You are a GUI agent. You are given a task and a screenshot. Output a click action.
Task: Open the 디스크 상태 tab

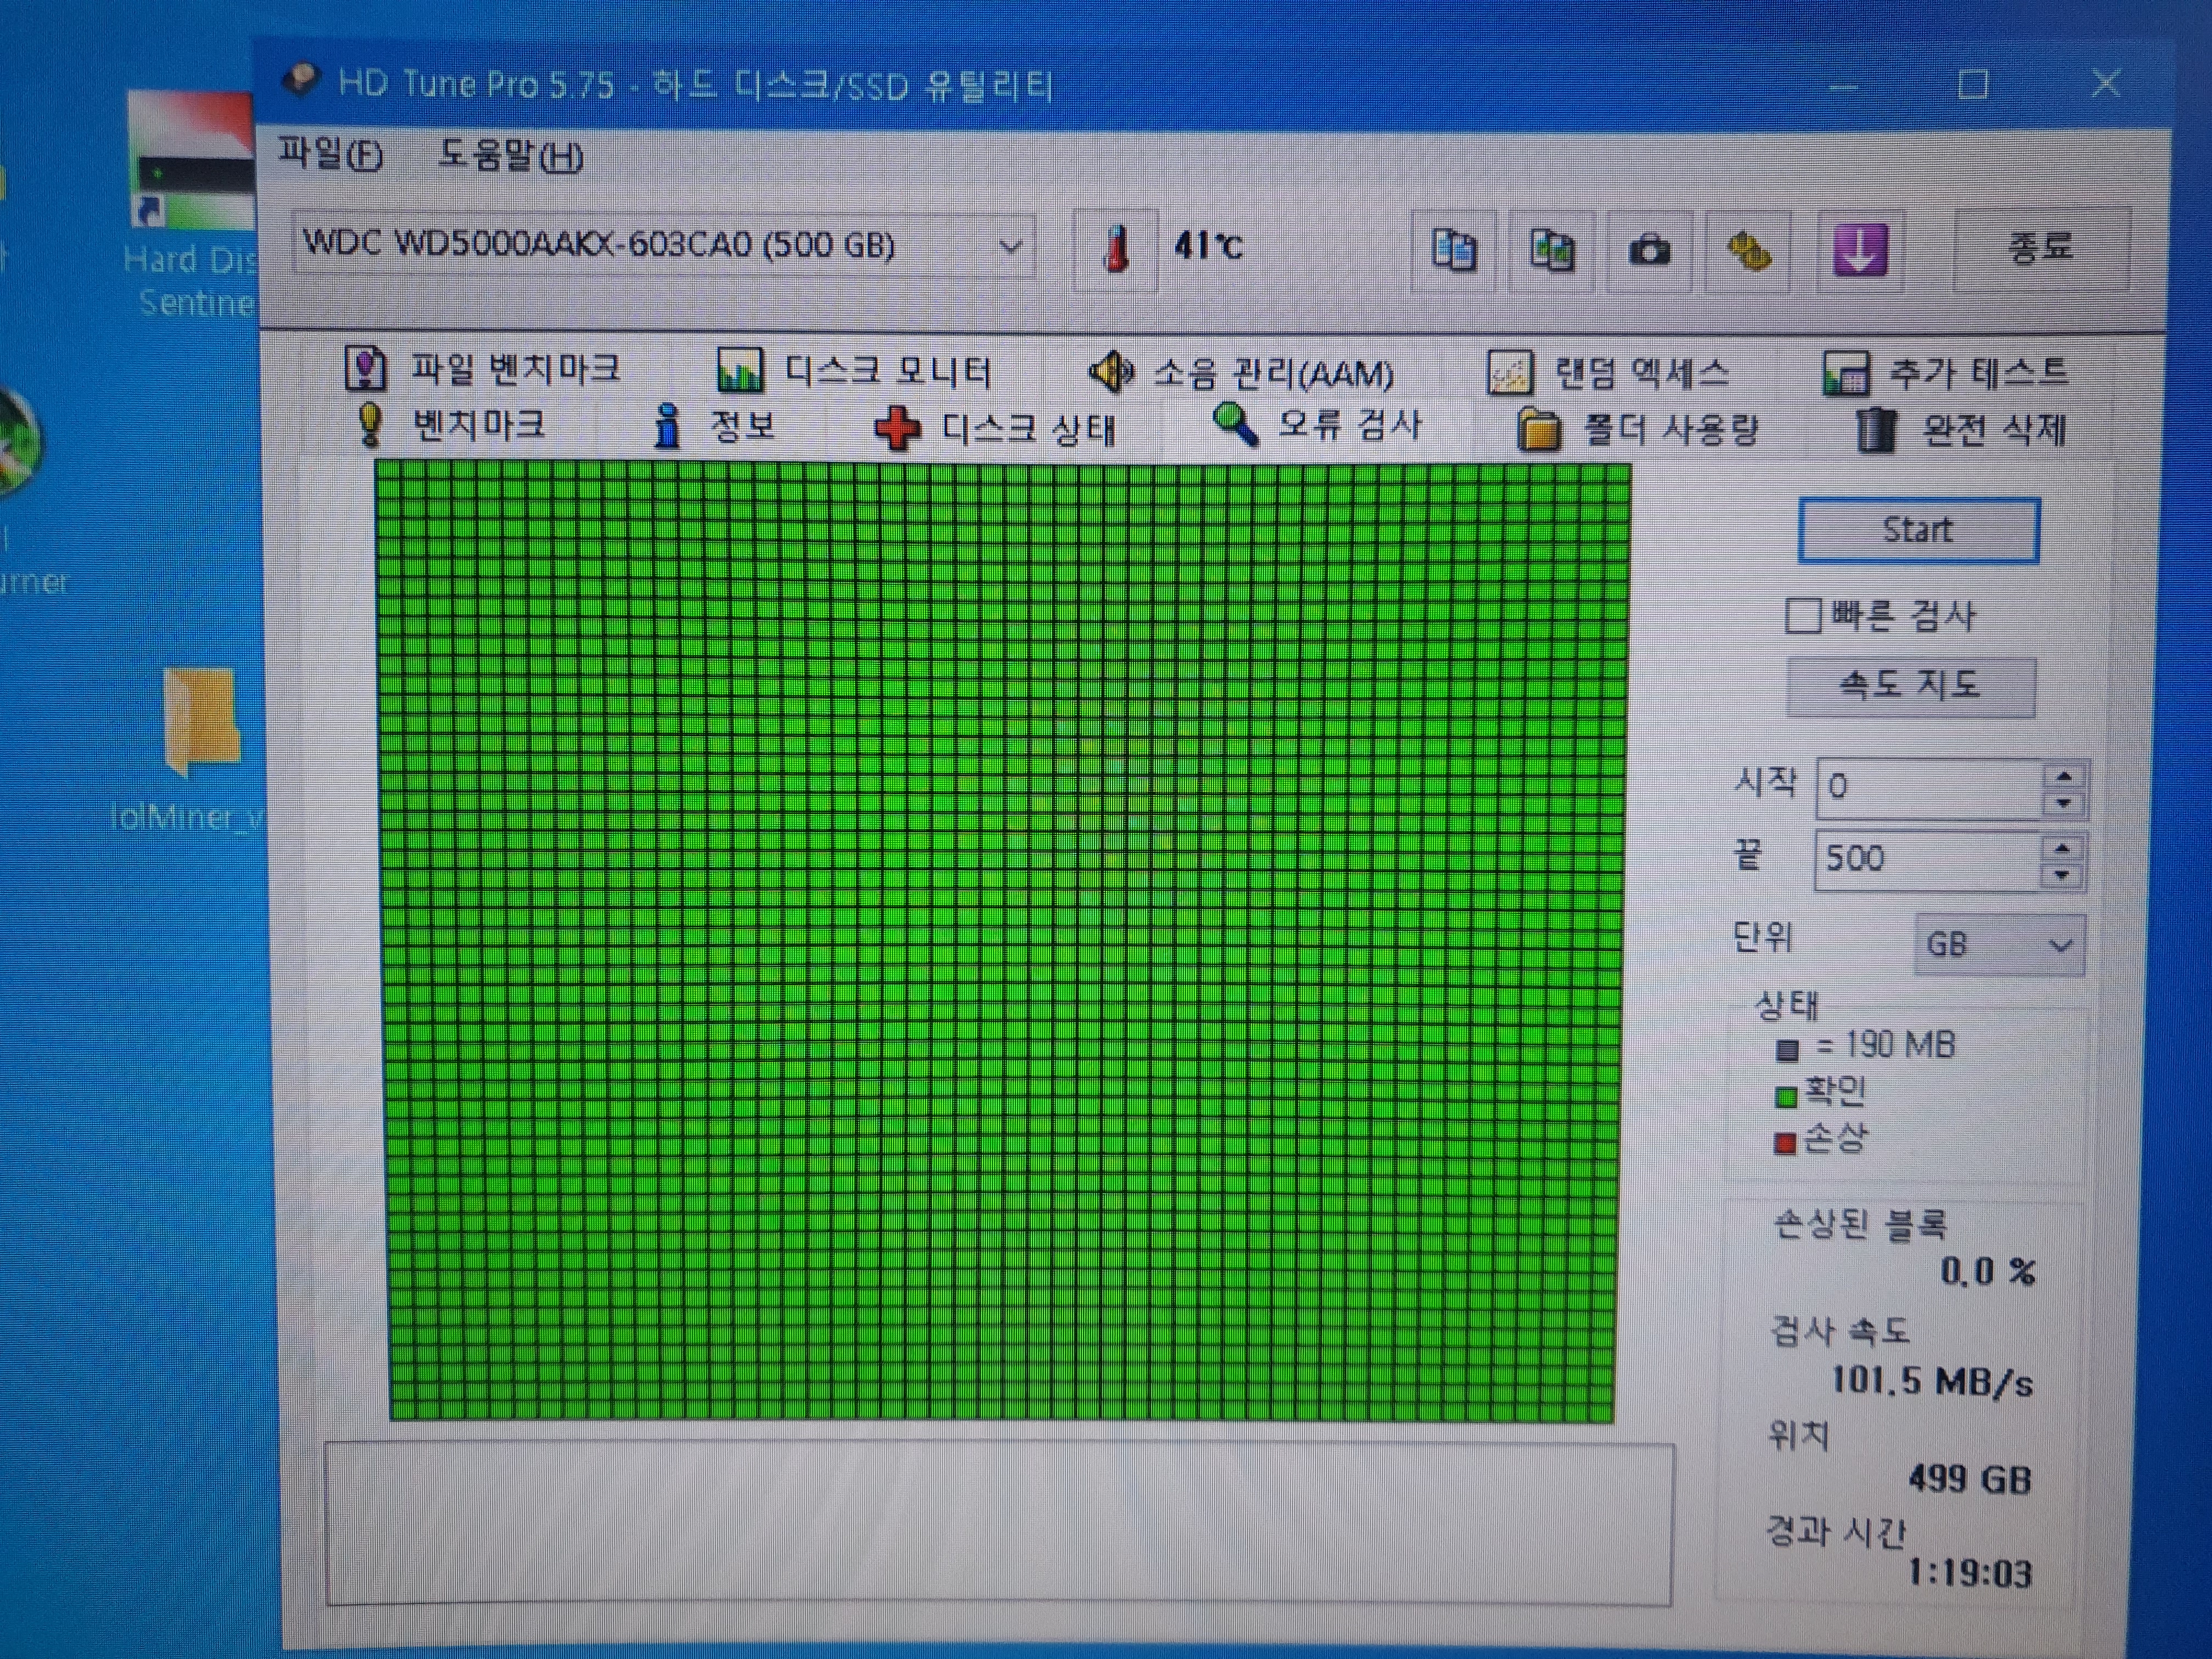(995, 429)
